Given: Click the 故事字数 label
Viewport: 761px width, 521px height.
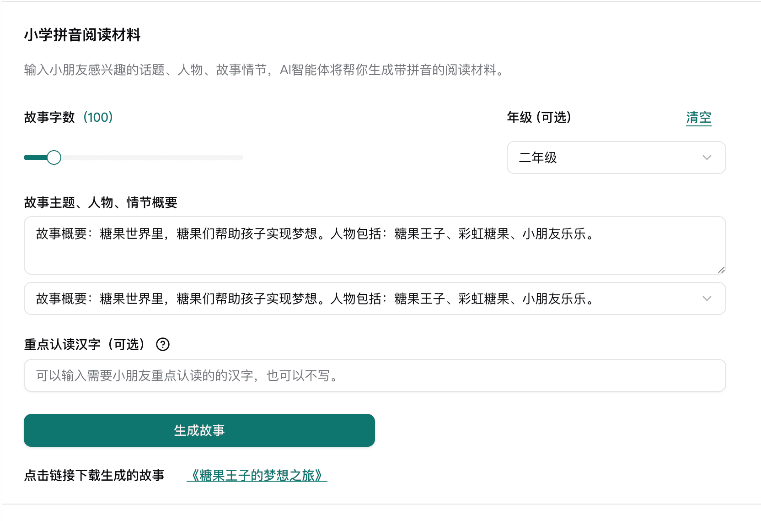Looking at the screenshot, I should tap(49, 118).
